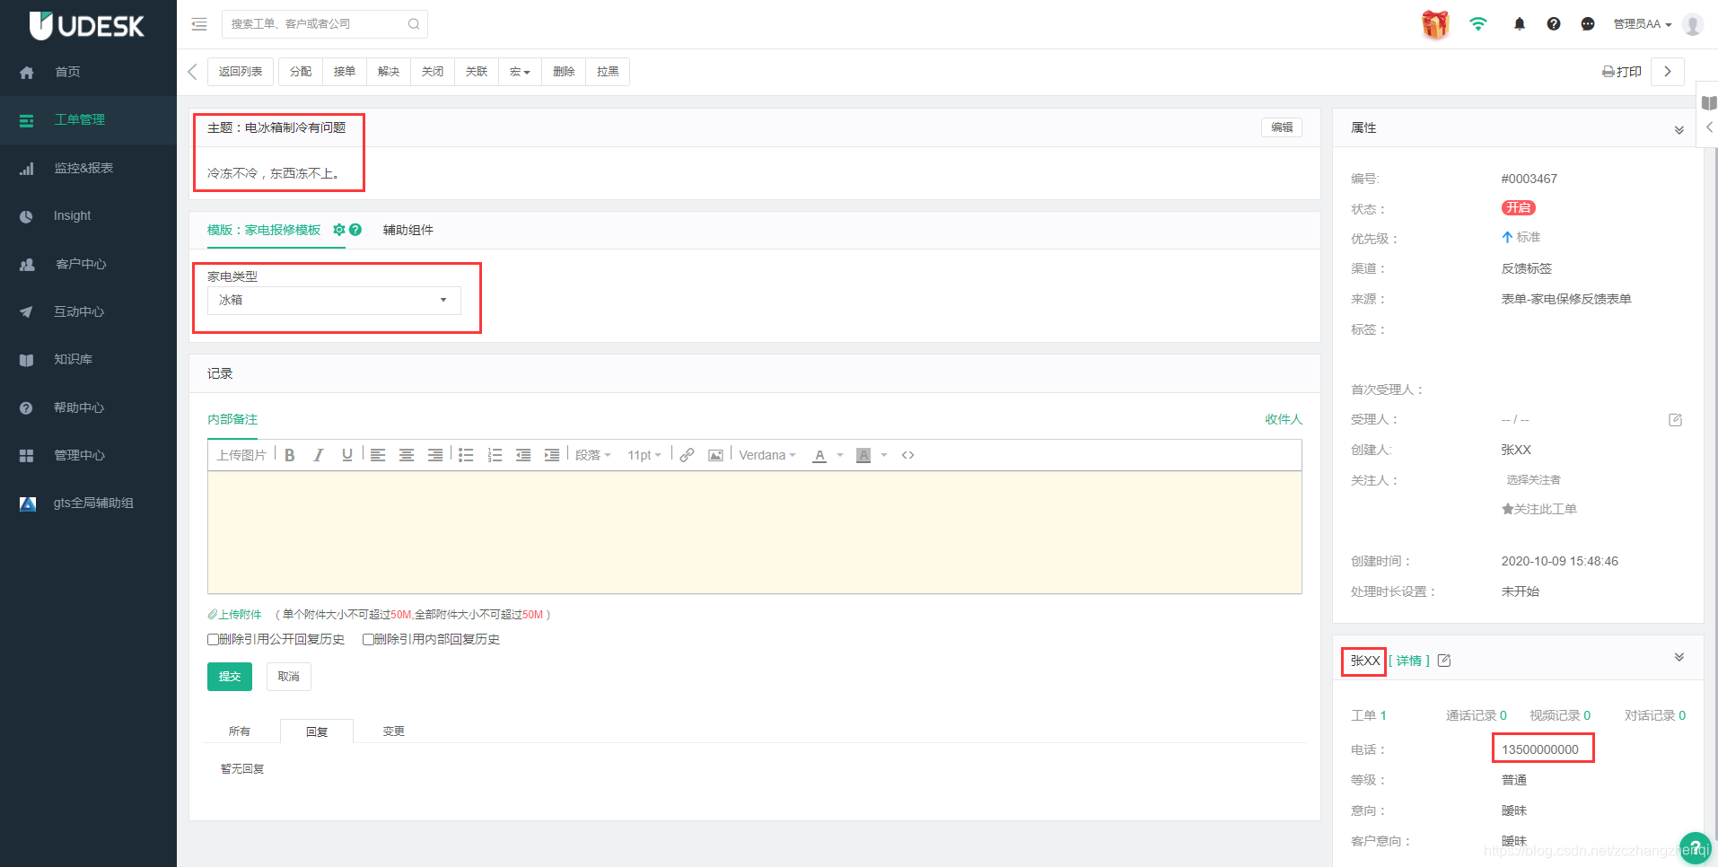Collapse the sidebar with the hamburger icon
This screenshot has height=867, width=1718.
point(199,24)
